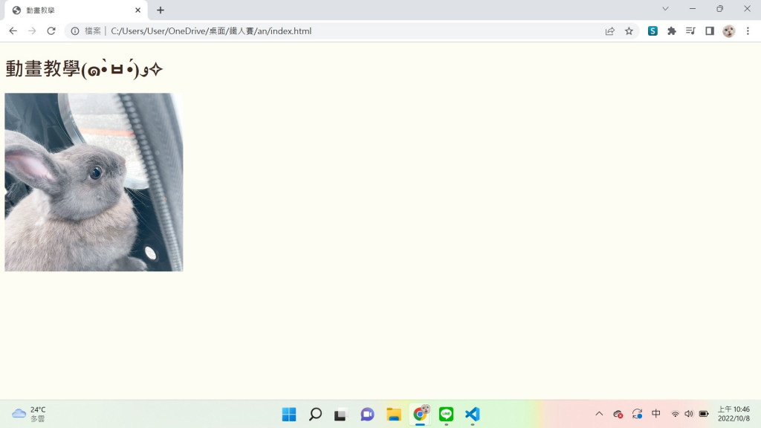Open Chrome three-dot menu
Image resolution: width=761 pixels, height=428 pixels.
[748, 31]
